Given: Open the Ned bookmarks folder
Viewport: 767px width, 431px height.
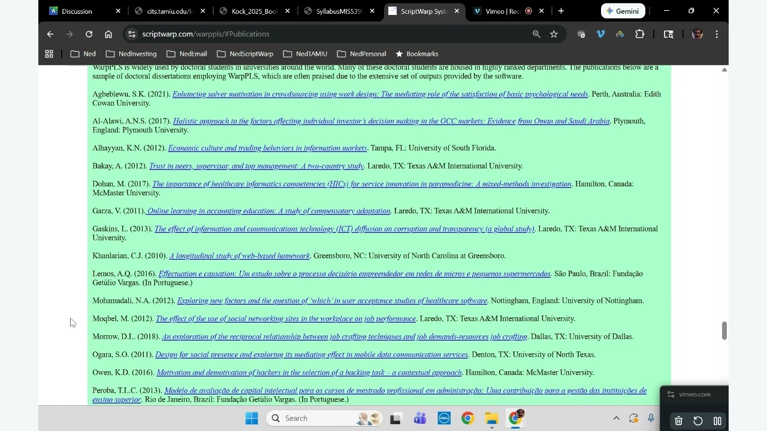Looking at the screenshot, I should (x=83, y=54).
